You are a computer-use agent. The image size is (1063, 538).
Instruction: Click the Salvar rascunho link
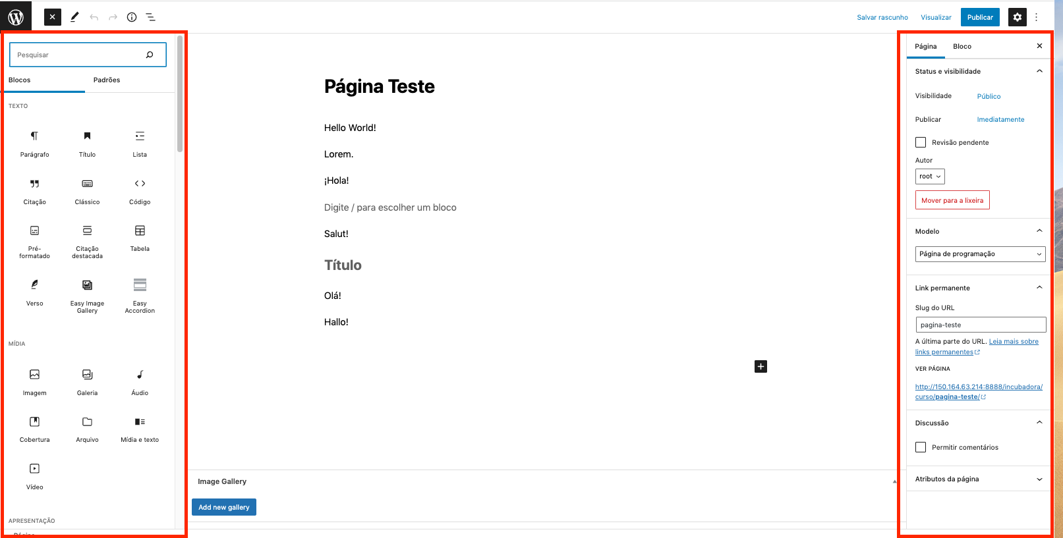point(882,17)
